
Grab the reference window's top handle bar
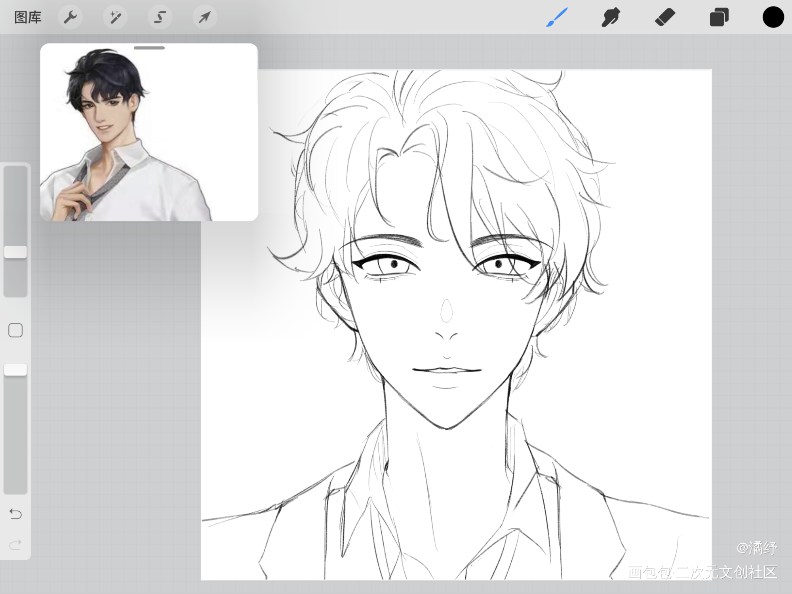click(149, 48)
